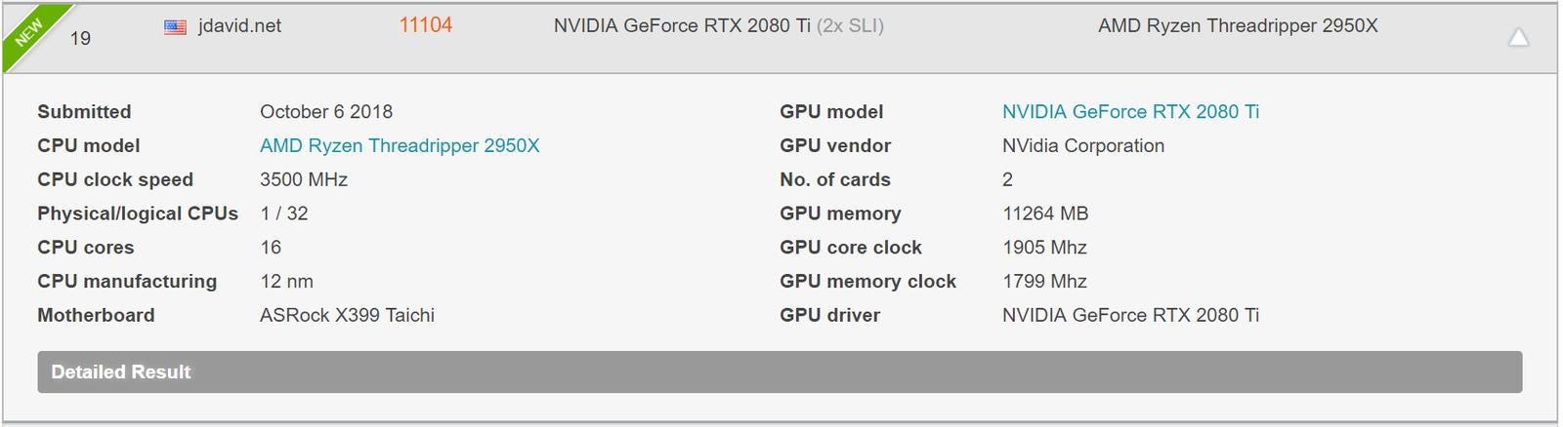
Task: Expand the Detailed Result bar
Action: click(x=780, y=371)
